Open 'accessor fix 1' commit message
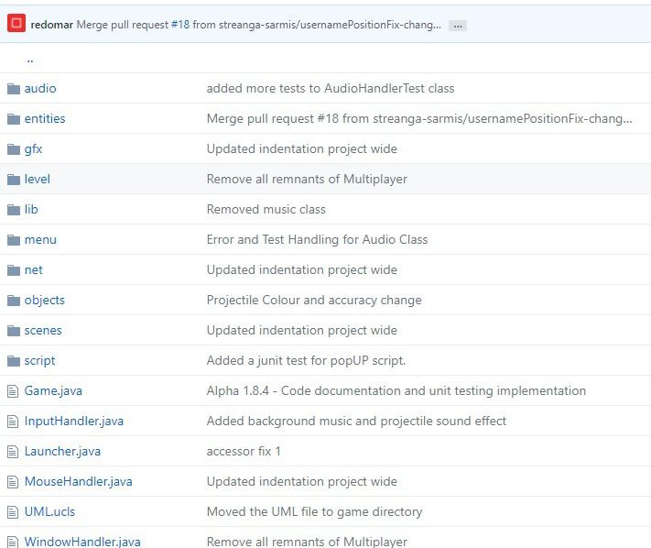The height and width of the screenshot is (548, 651). [x=244, y=451]
